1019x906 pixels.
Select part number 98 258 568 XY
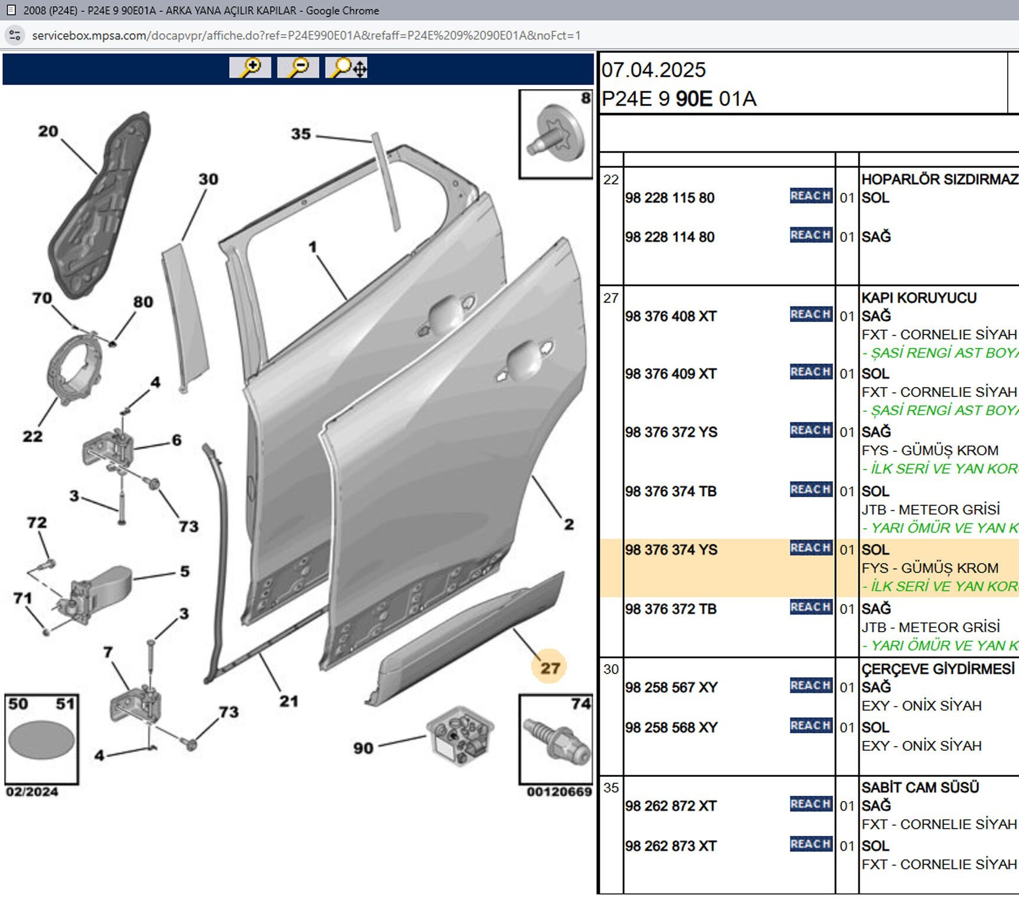tap(671, 728)
